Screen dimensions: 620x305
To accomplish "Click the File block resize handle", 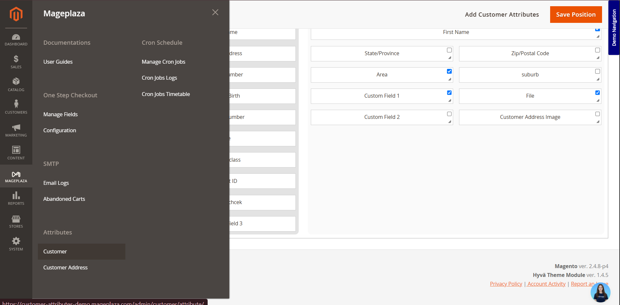I will [598, 100].
